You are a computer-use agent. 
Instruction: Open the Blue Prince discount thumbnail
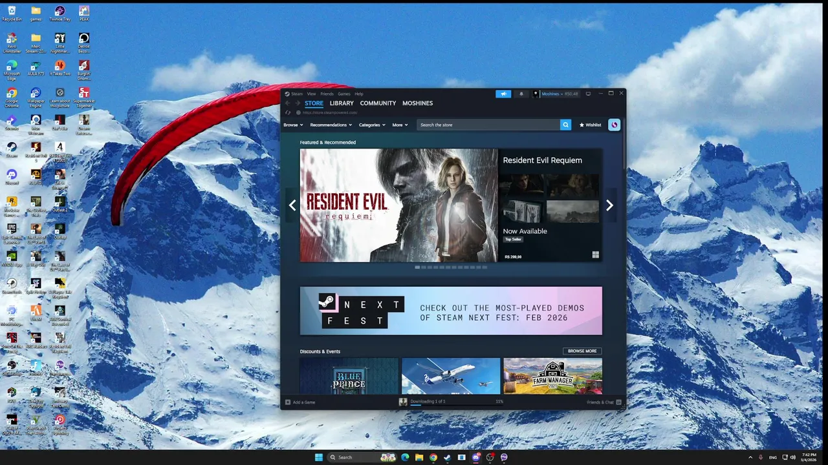[x=349, y=376]
